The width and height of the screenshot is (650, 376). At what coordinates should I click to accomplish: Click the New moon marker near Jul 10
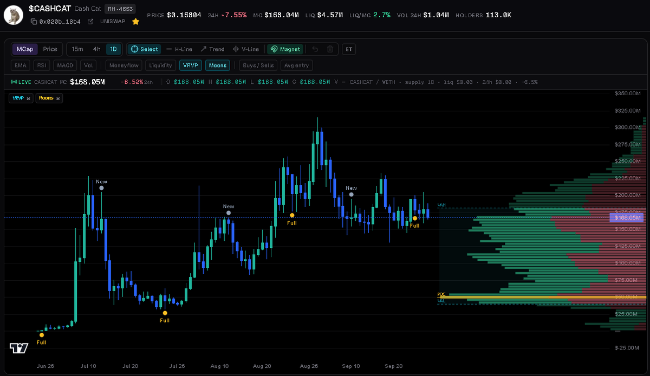101,188
